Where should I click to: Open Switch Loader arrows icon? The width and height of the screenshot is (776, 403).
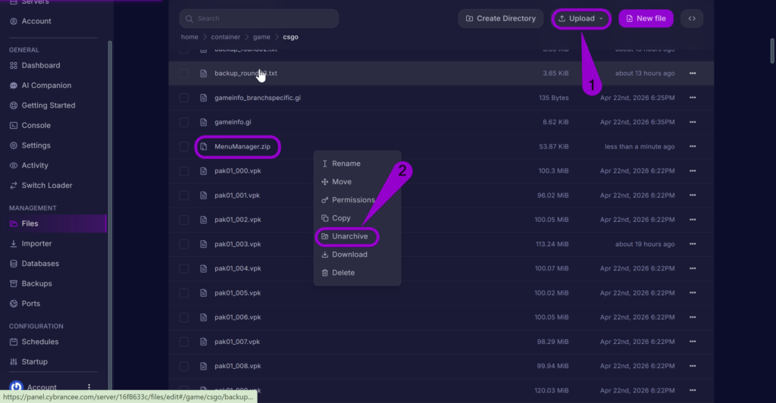pyautogui.click(x=14, y=186)
